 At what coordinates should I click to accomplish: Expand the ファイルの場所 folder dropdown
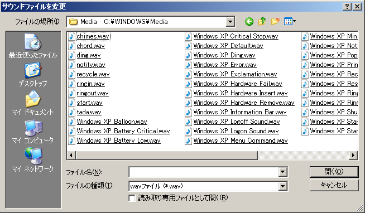click(230, 22)
